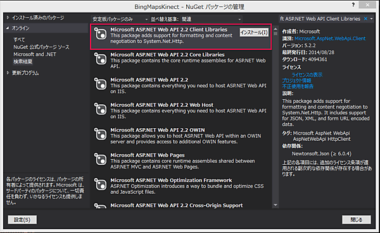The image size is (380, 233).
Task: Clear the search box with the X icon
Action: (x=365, y=19)
